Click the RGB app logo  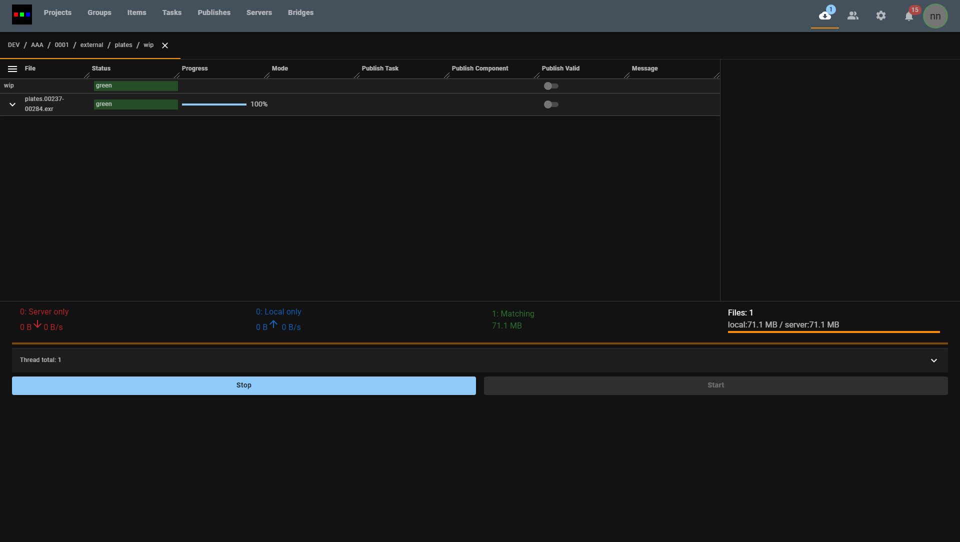(x=22, y=14)
